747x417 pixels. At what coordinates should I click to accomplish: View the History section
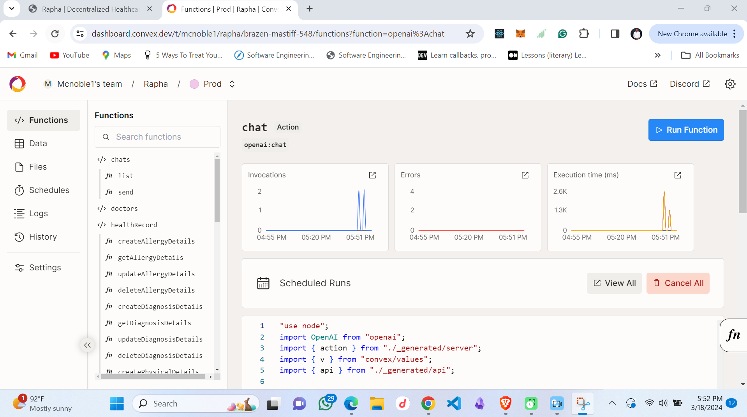[x=42, y=237]
